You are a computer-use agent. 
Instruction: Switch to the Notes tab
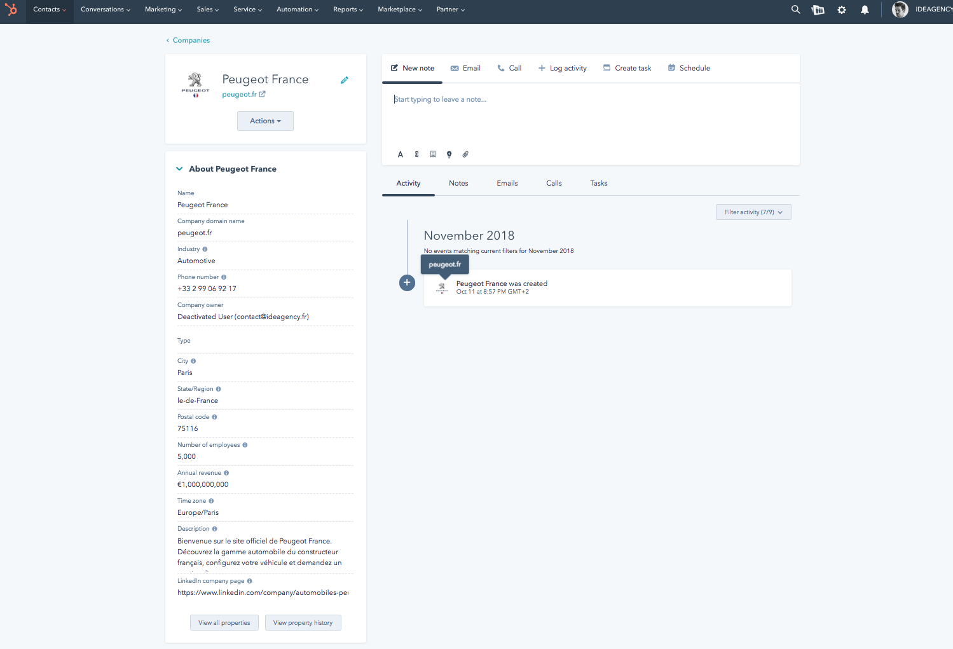(458, 183)
